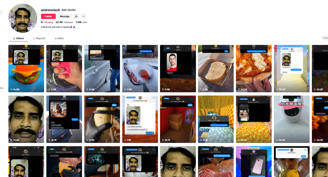328x177 pixels.
Task: Click the play icon beside 16.8M
Action: 12,89
